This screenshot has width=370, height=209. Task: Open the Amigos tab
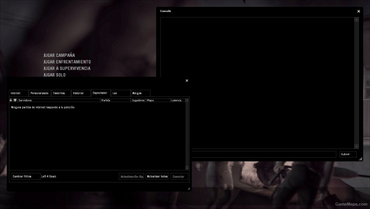[140, 93]
